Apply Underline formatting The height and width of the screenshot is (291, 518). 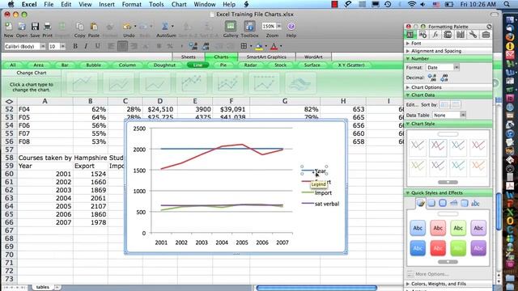[97, 46]
